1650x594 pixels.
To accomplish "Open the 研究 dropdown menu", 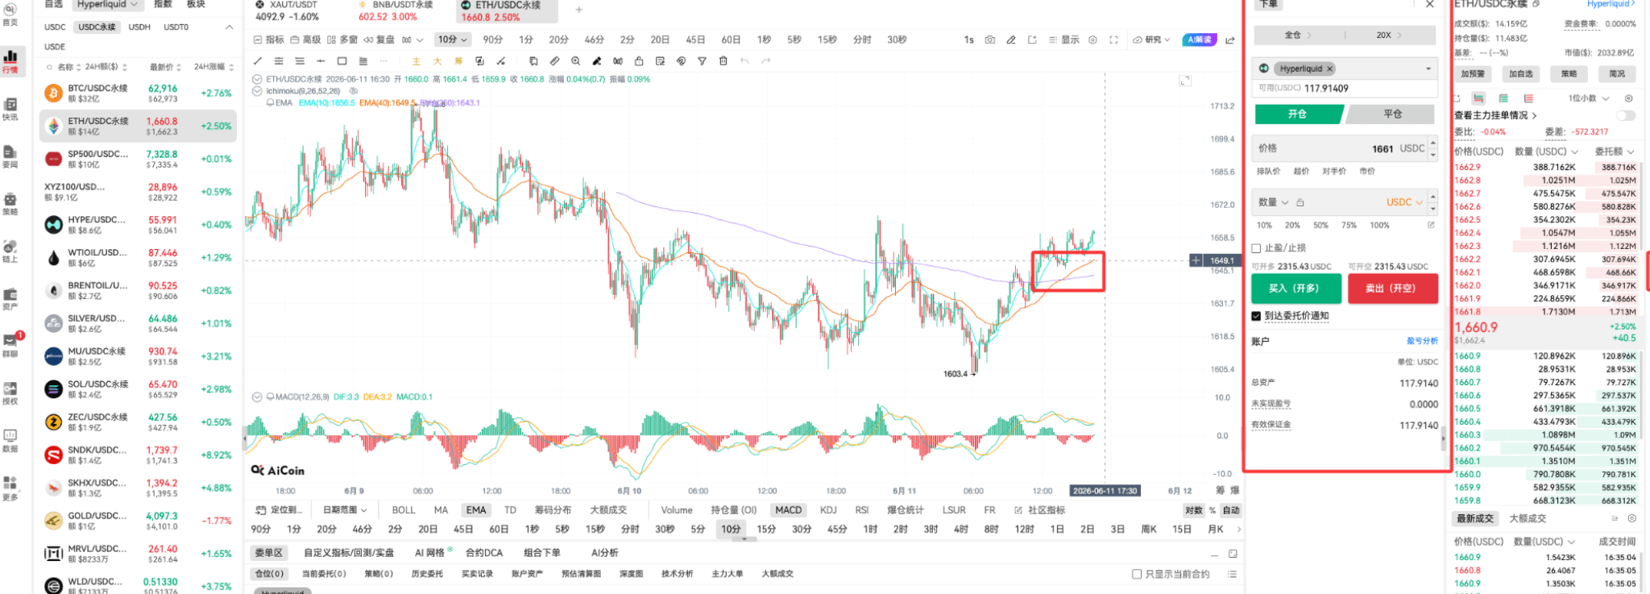I will pyautogui.click(x=1152, y=39).
